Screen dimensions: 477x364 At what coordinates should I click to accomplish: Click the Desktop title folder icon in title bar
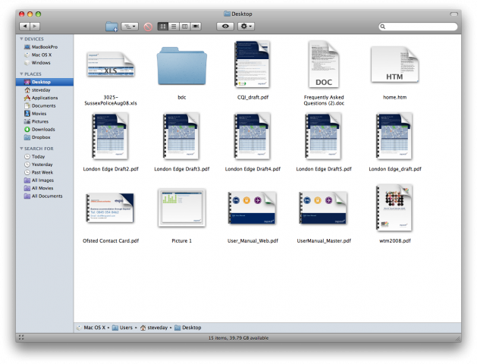coord(227,14)
